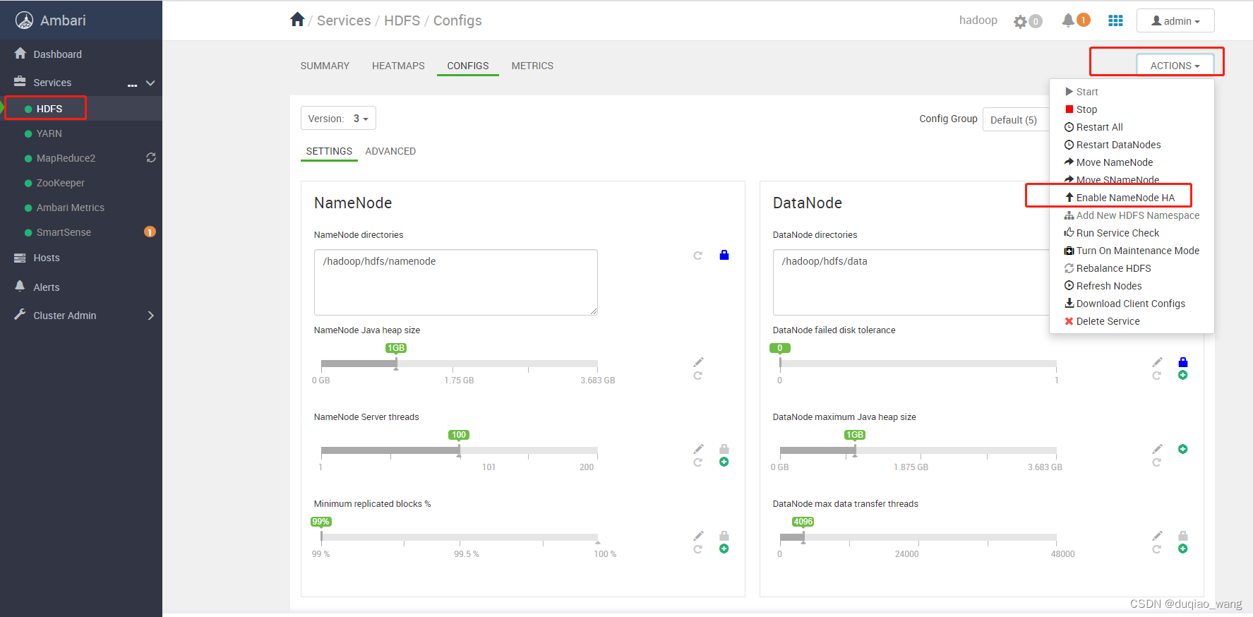Viewport: 1253px width, 617px height.
Task: Choose Enable NameNode HA from Actions menu
Action: pyautogui.click(x=1125, y=198)
